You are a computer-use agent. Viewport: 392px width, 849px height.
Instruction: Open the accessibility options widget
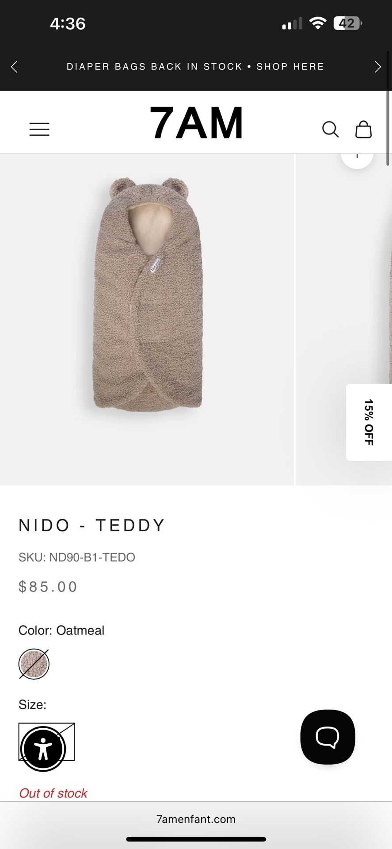pyautogui.click(x=43, y=749)
